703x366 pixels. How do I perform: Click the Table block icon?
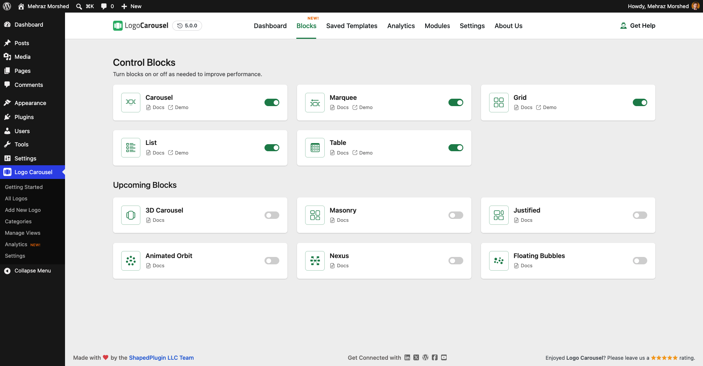click(x=315, y=148)
